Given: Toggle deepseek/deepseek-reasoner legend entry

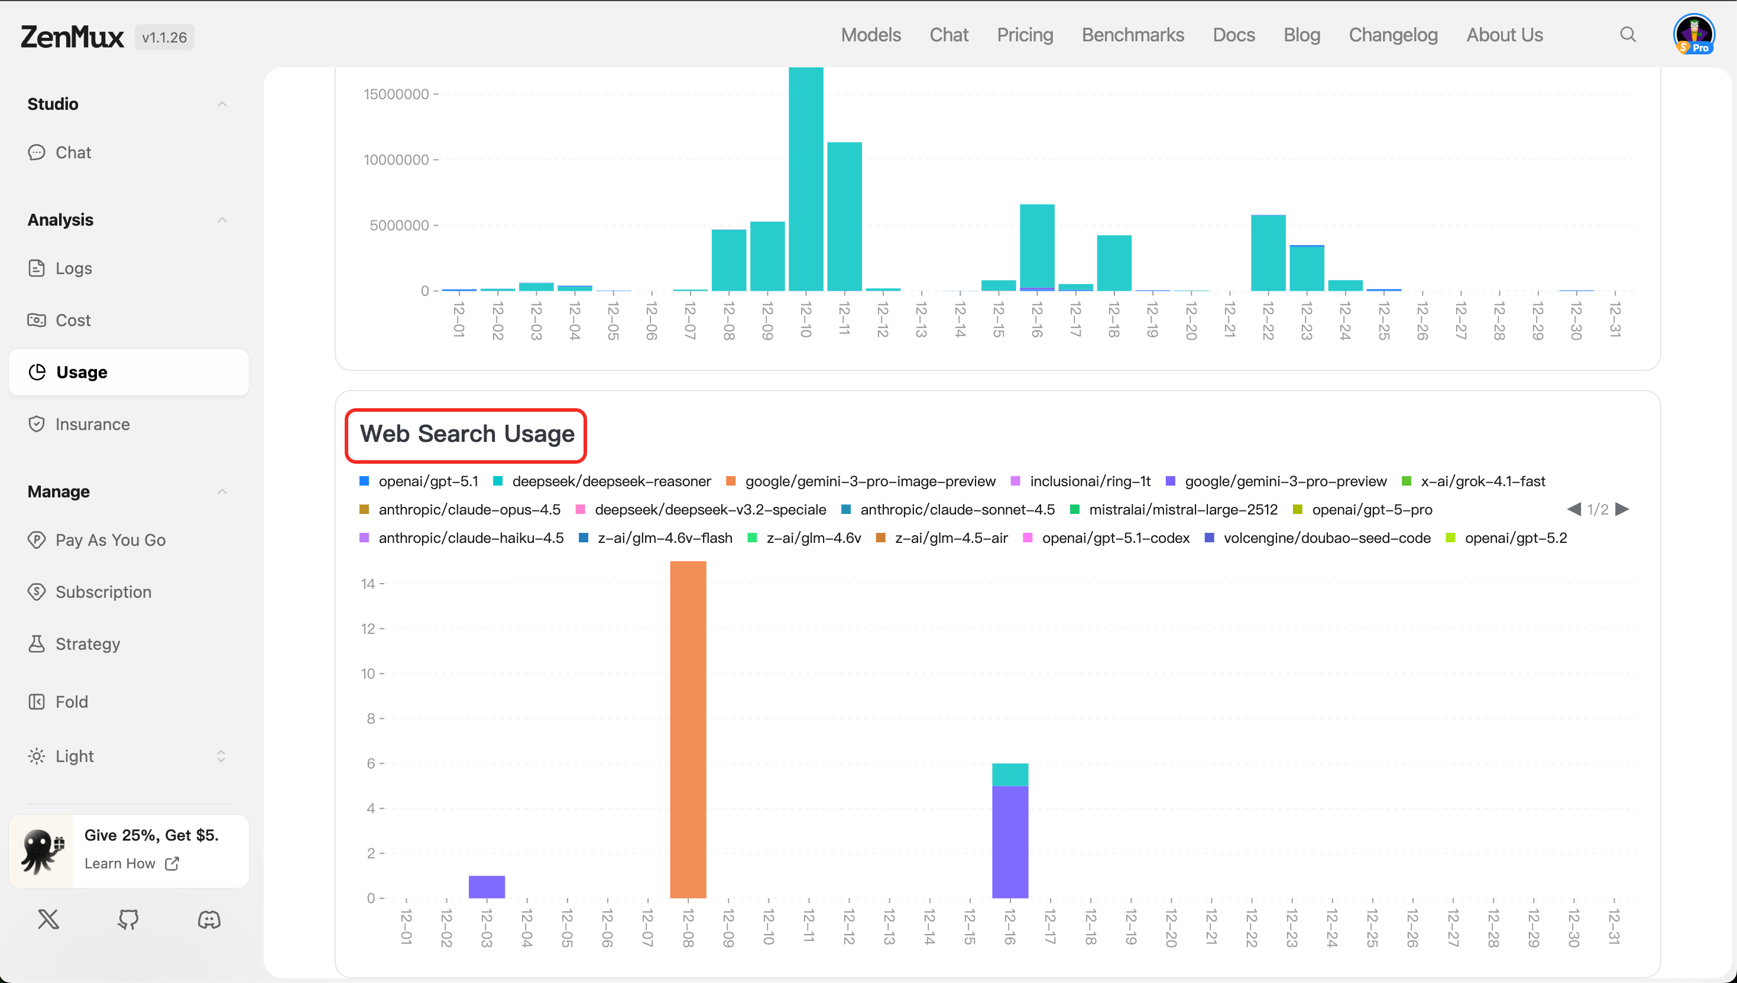Looking at the screenshot, I should (x=611, y=481).
